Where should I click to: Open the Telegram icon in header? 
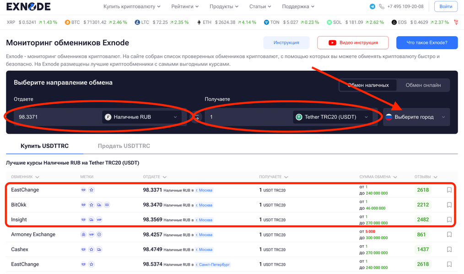tap(372, 7)
